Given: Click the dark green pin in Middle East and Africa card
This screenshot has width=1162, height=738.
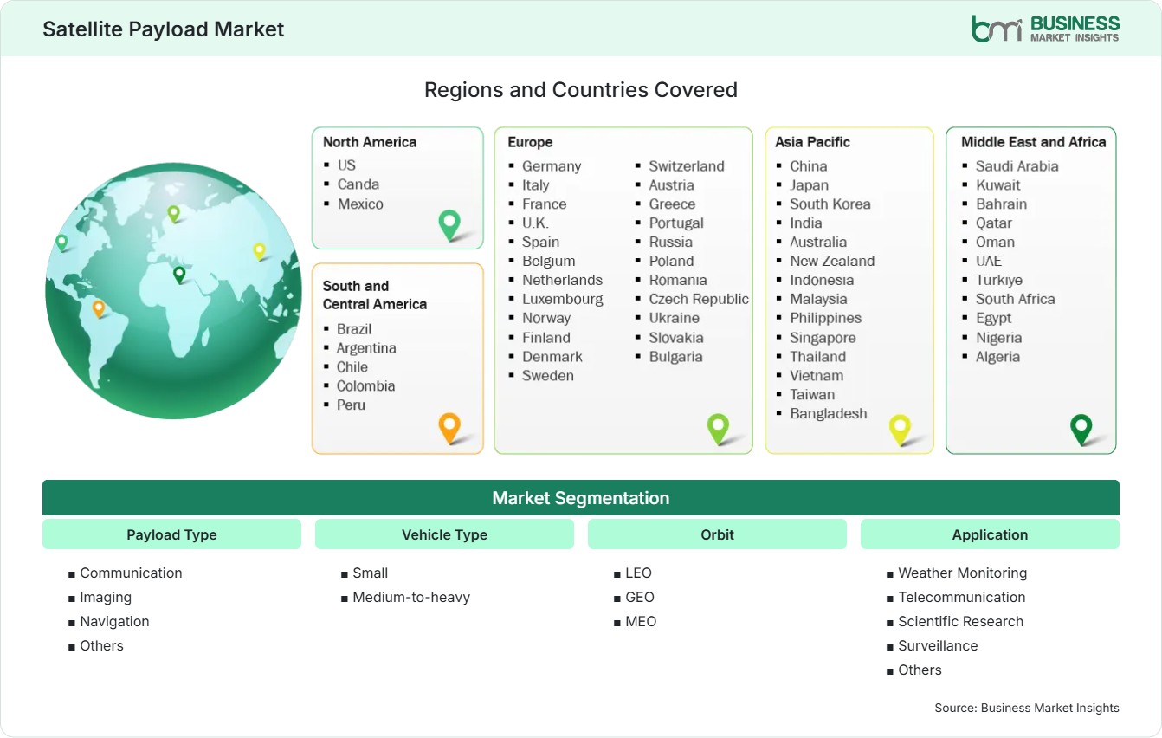Looking at the screenshot, I should [x=1081, y=429].
